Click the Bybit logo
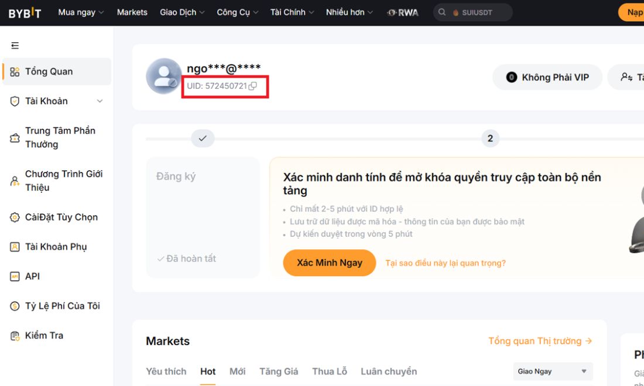The image size is (644, 386). [25, 13]
